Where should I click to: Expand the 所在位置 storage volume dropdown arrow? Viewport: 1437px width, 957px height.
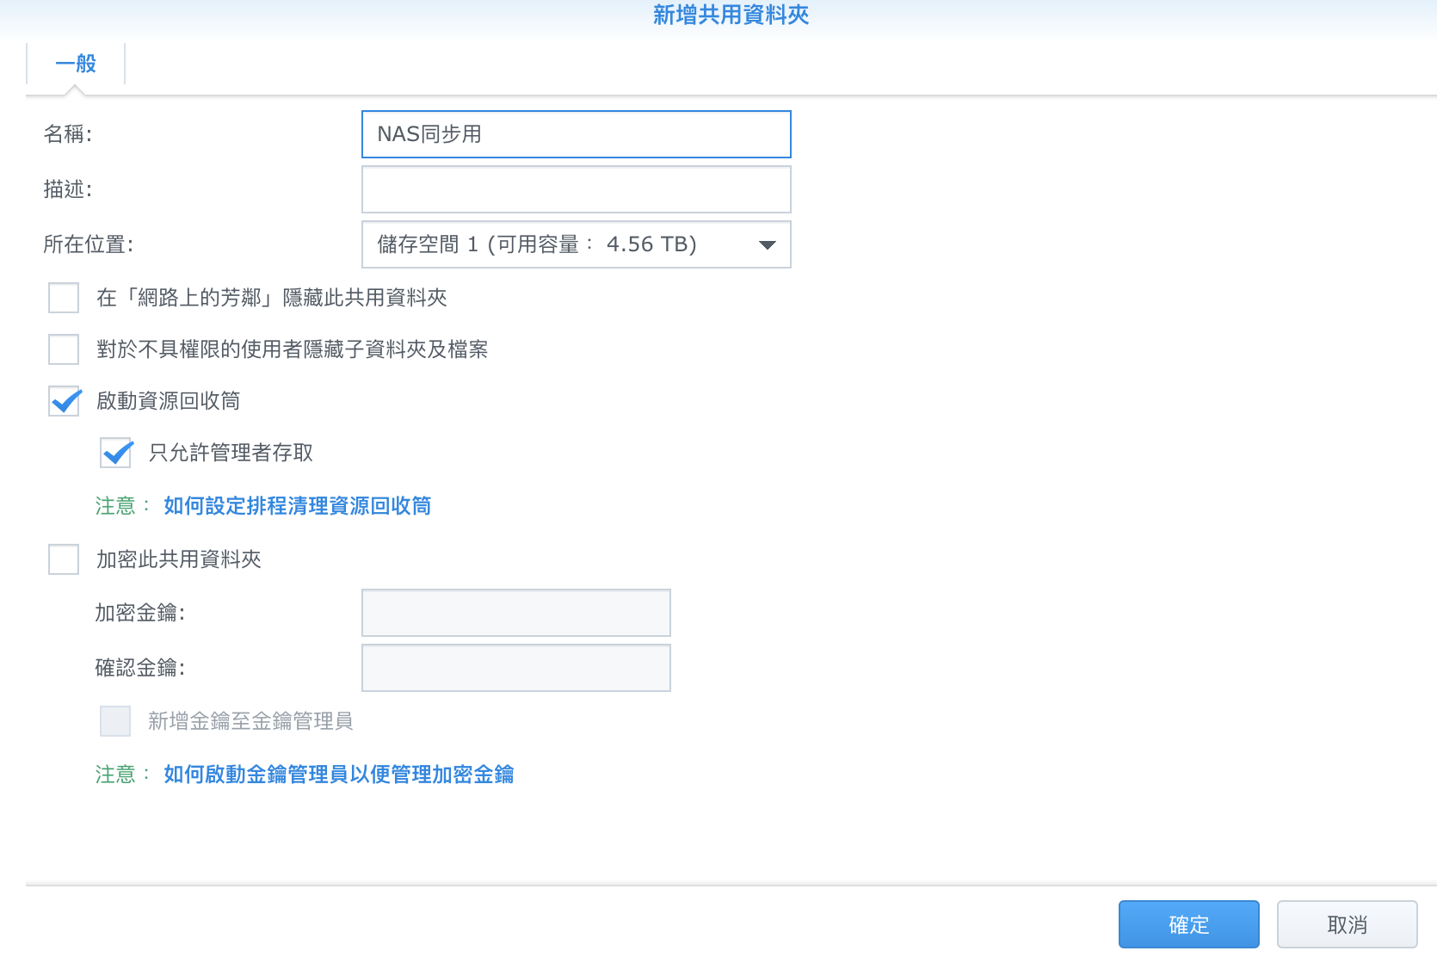coord(767,245)
